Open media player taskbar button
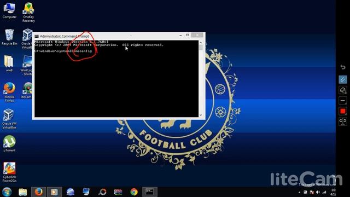 pyautogui.click(x=55, y=192)
